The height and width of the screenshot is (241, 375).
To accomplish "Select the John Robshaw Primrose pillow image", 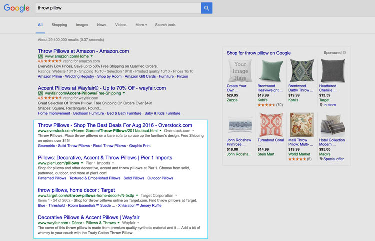I will pos(240,125).
